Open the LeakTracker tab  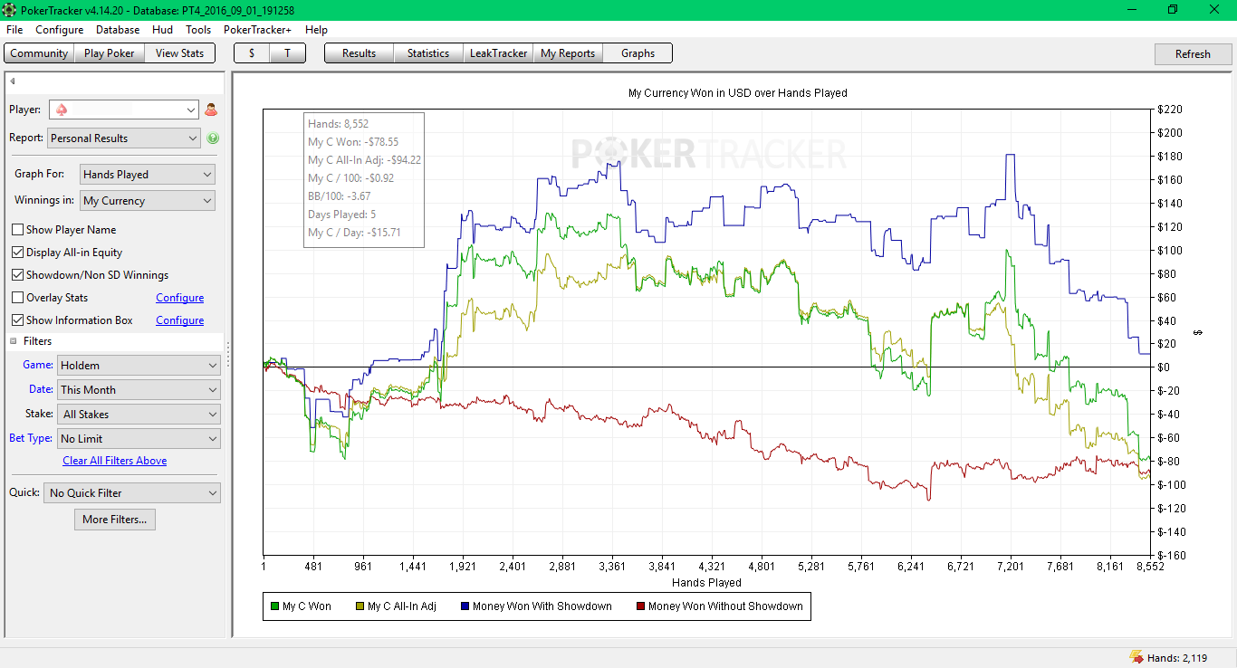[x=498, y=53]
